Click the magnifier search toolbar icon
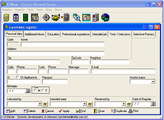164x120 pixels. click(77, 18)
